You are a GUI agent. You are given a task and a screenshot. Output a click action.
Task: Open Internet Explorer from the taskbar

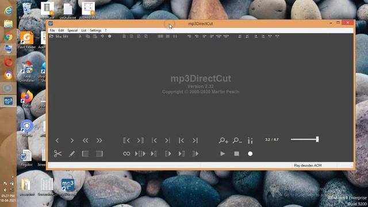9,10
